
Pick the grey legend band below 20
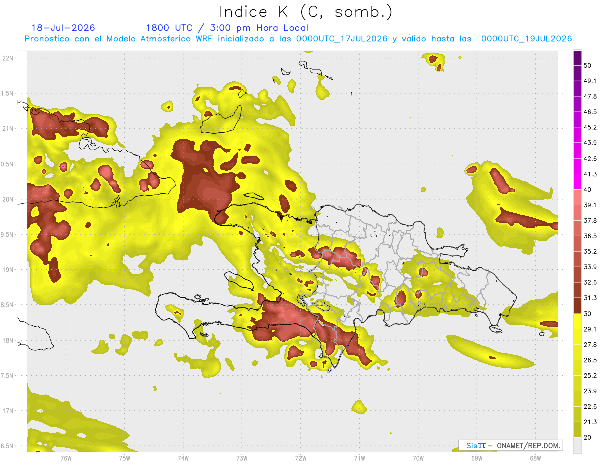(x=578, y=445)
